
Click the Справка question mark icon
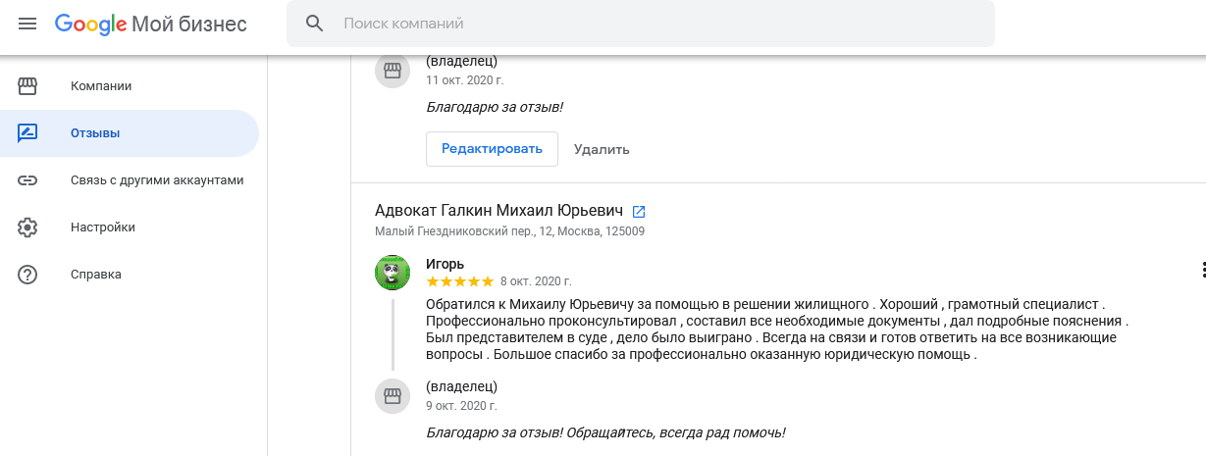27,275
